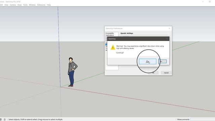This screenshot has width=215, height=121.
Task: Select Applications in Preferences list
Action: pos(110,35)
